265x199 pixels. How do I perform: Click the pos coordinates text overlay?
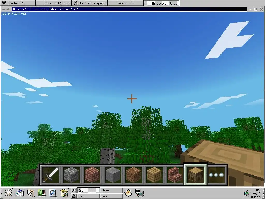tap(14, 14)
